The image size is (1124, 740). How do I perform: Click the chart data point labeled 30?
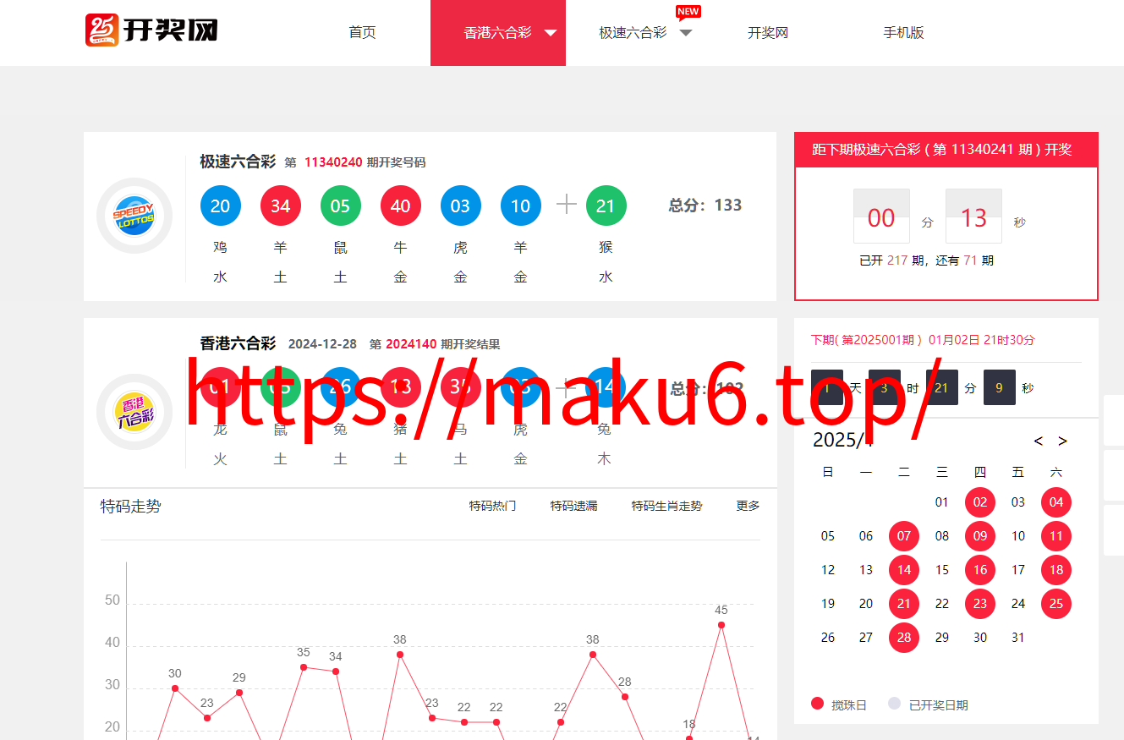175,688
